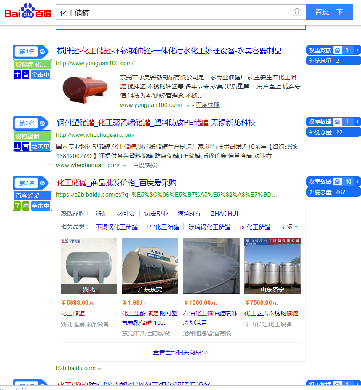Open the red oil tank thumbnail

tap(85, 89)
